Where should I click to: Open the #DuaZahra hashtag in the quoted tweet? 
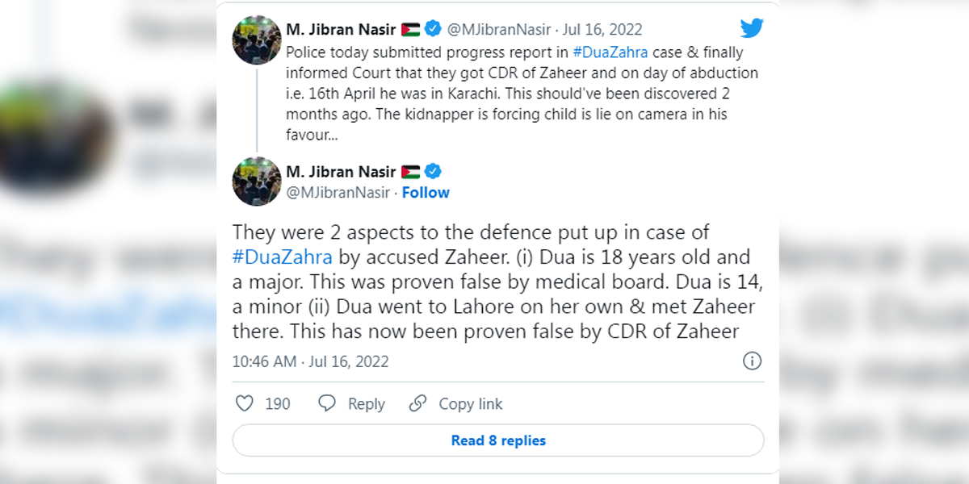[x=611, y=52]
